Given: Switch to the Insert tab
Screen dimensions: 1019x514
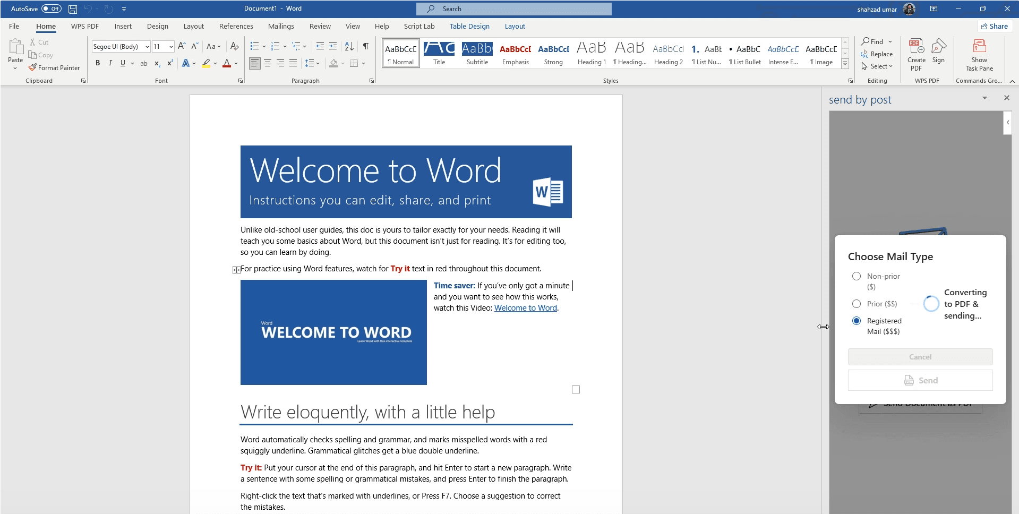Looking at the screenshot, I should pyautogui.click(x=123, y=26).
